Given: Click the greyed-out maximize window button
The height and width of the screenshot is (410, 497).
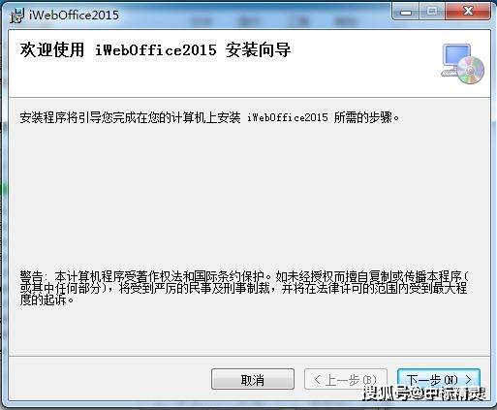Looking at the screenshot, I should click(432, 12).
